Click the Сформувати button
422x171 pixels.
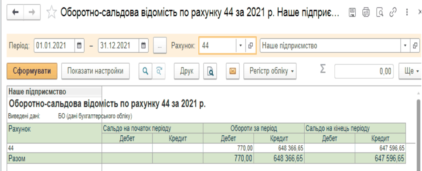pos(32,71)
